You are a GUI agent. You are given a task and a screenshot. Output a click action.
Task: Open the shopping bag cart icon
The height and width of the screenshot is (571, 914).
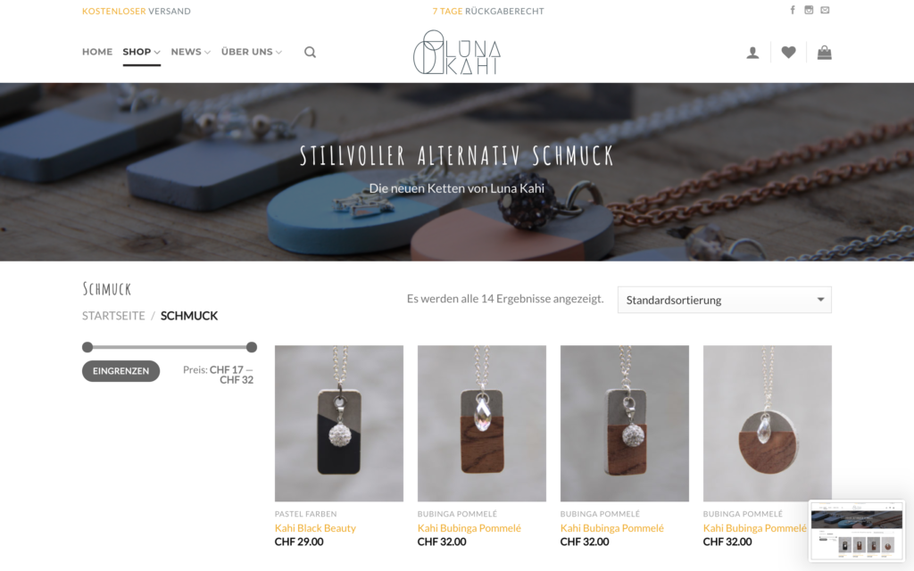pos(824,53)
